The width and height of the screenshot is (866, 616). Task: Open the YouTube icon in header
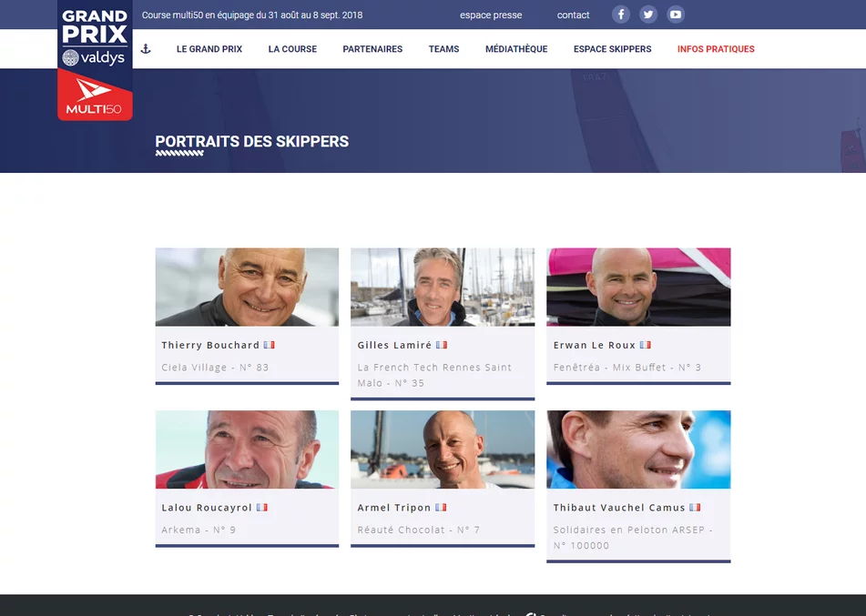(x=676, y=15)
